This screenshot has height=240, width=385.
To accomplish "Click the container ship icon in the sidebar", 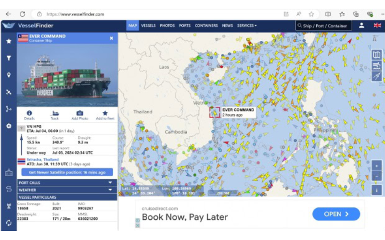I will pos(9,172).
